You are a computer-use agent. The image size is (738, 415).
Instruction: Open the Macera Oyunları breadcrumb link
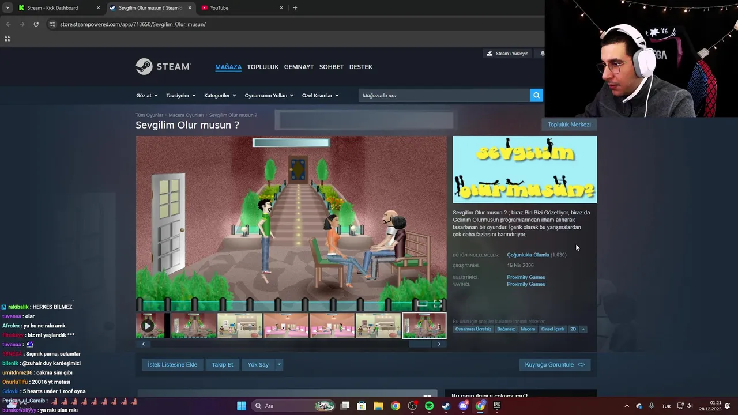pyautogui.click(x=186, y=115)
